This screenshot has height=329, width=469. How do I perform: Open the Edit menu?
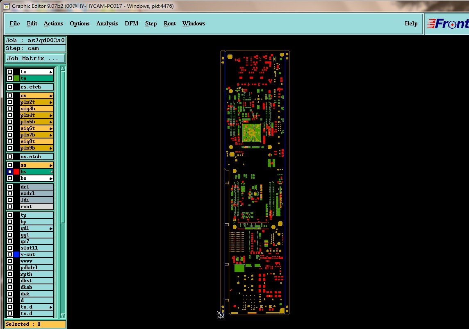click(x=32, y=24)
